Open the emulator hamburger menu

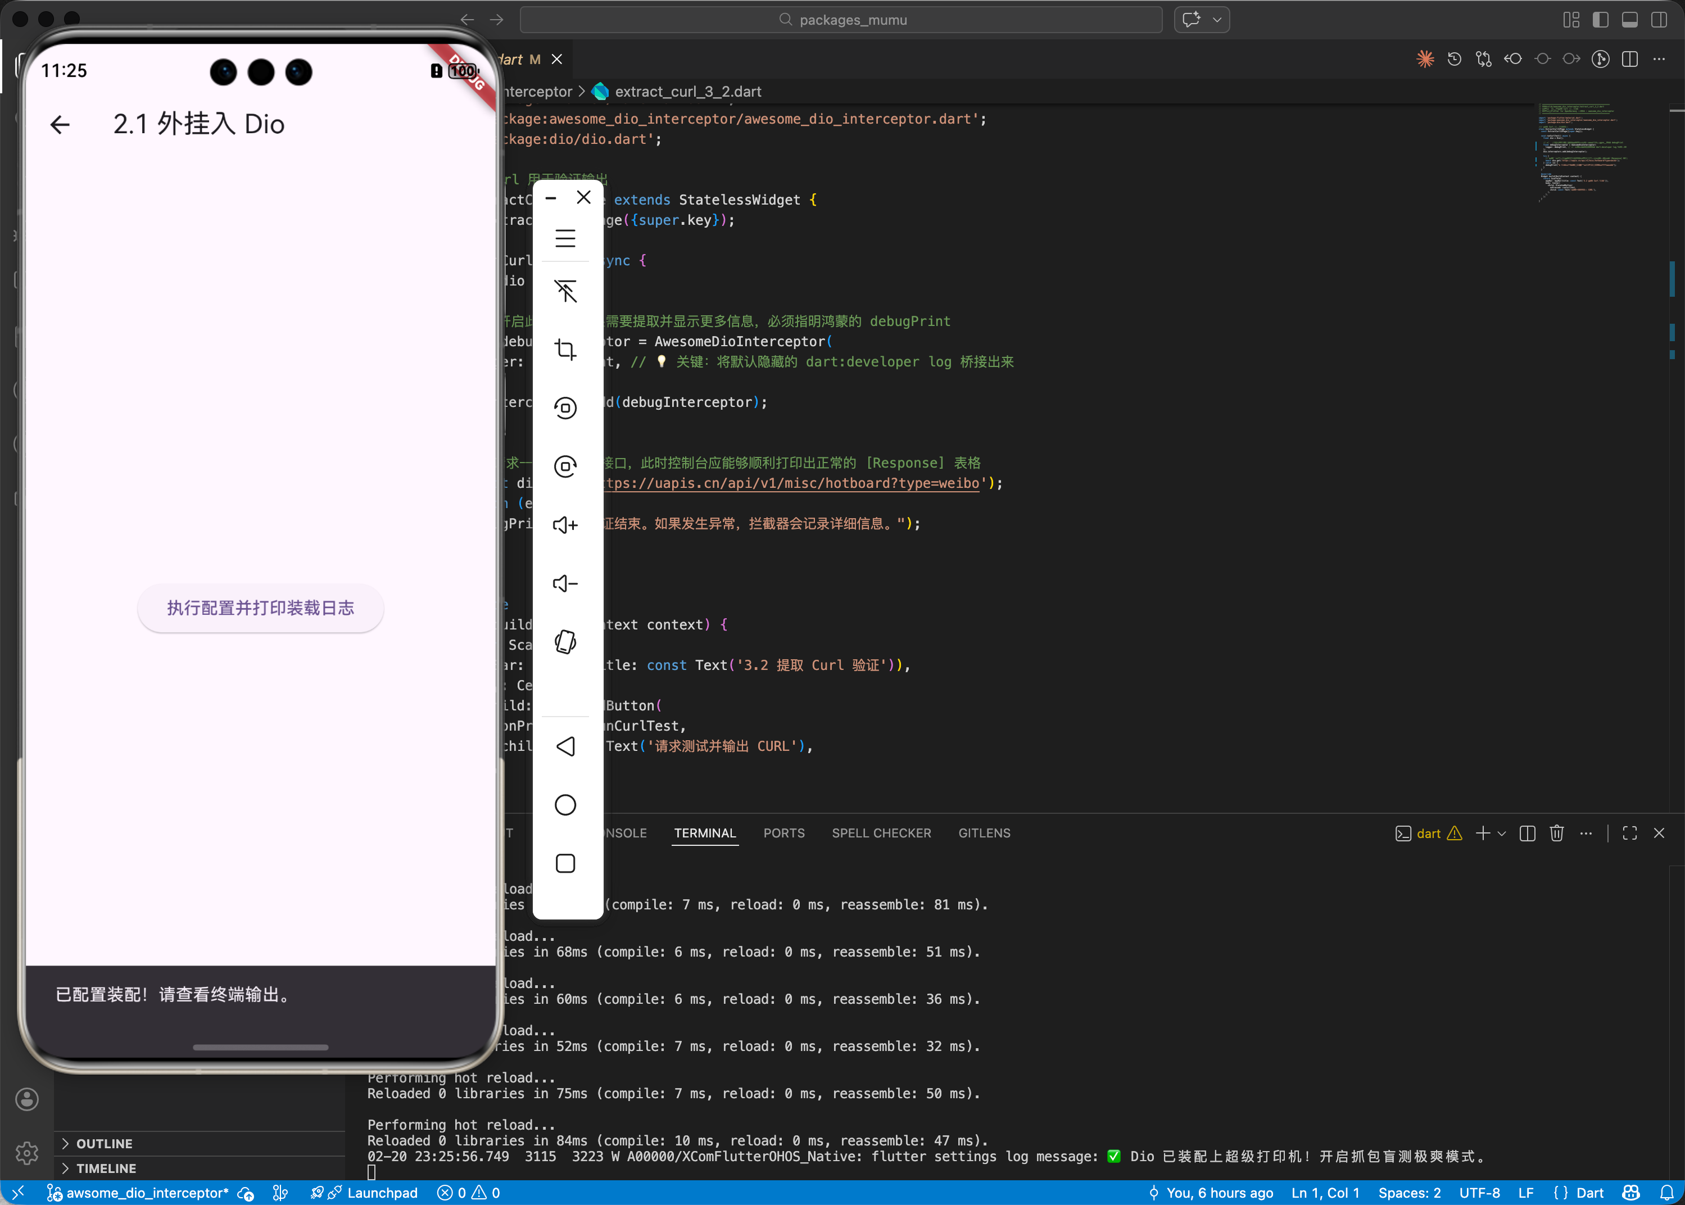565,238
